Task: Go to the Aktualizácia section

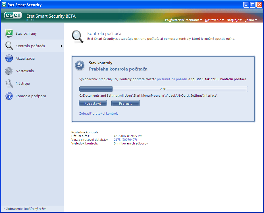Action: pyautogui.click(x=32, y=58)
